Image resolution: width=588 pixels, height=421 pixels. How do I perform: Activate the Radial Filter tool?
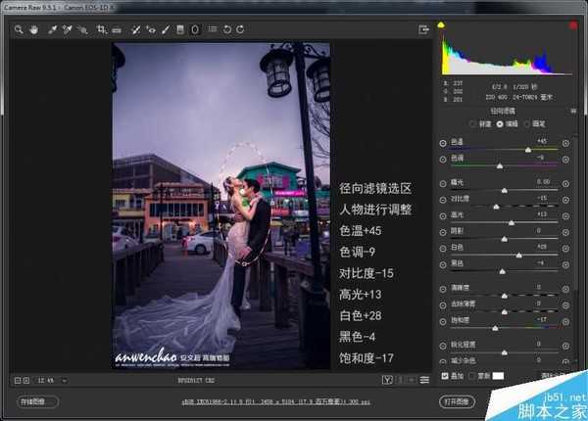tap(194, 30)
